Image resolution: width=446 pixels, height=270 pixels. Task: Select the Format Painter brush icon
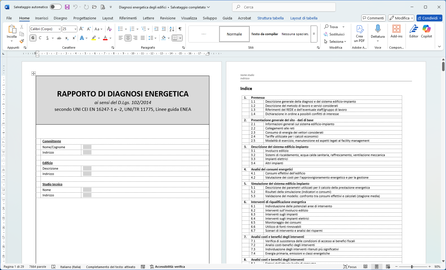(x=22, y=41)
